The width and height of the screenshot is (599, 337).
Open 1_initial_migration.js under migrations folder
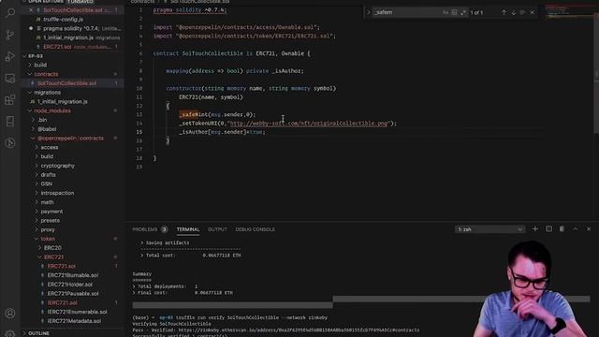pyautogui.click(x=63, y=102)
